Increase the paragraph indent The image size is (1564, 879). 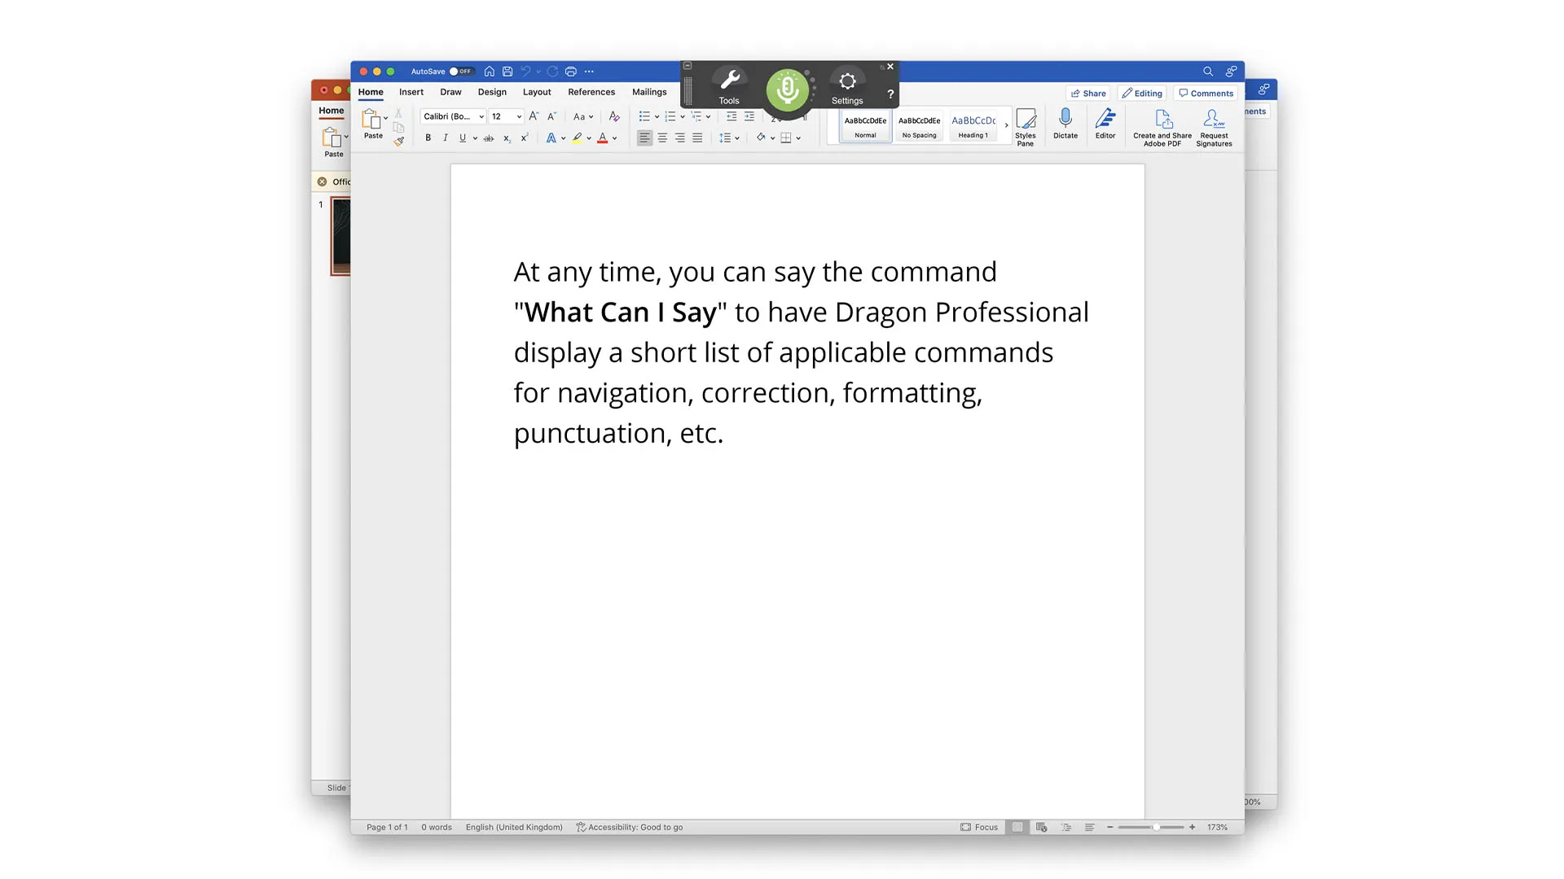tap(749, 117)
